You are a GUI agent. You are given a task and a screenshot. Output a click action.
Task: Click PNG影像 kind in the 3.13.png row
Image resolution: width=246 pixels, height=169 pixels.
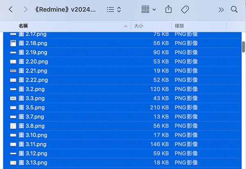[x=186, y=163]
